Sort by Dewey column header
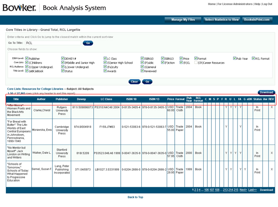This screenshot has height=207, width=278. [81, 99]
